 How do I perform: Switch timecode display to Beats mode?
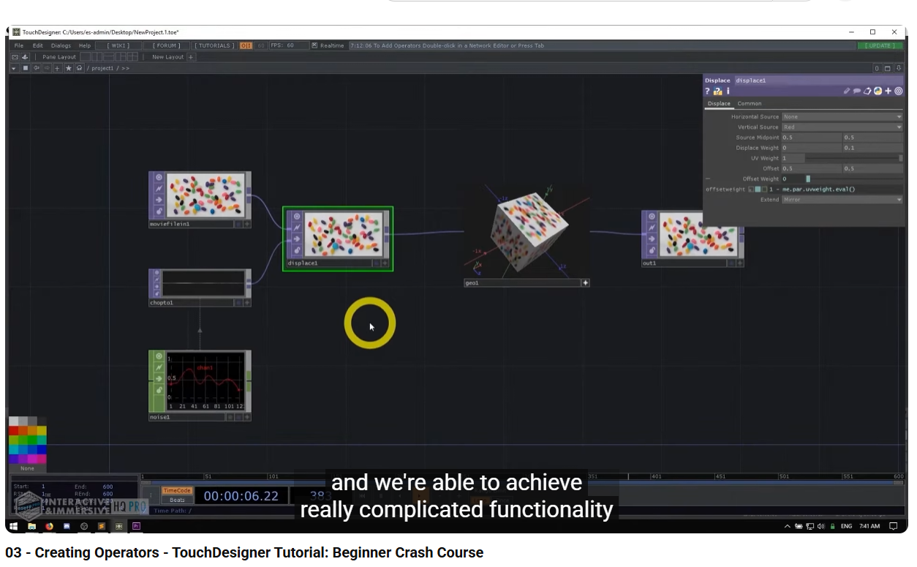[x=176, y=500]
